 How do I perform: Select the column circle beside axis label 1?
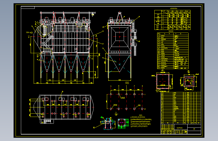pos(142,94)
